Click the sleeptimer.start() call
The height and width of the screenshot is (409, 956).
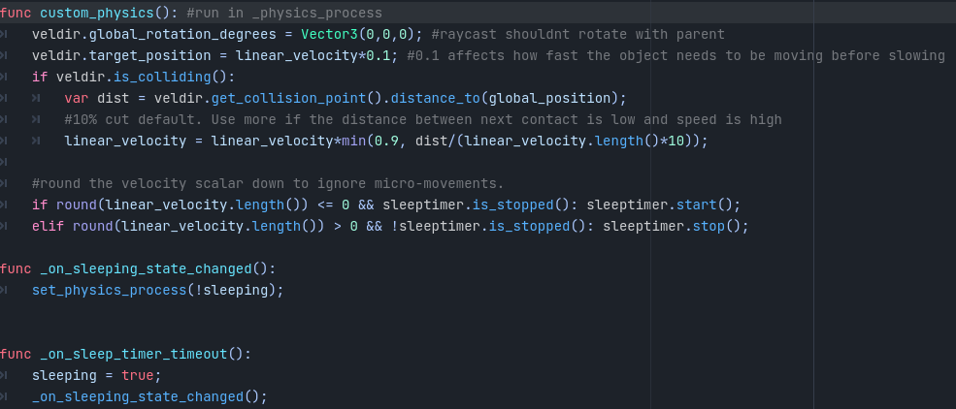[663, 204]
